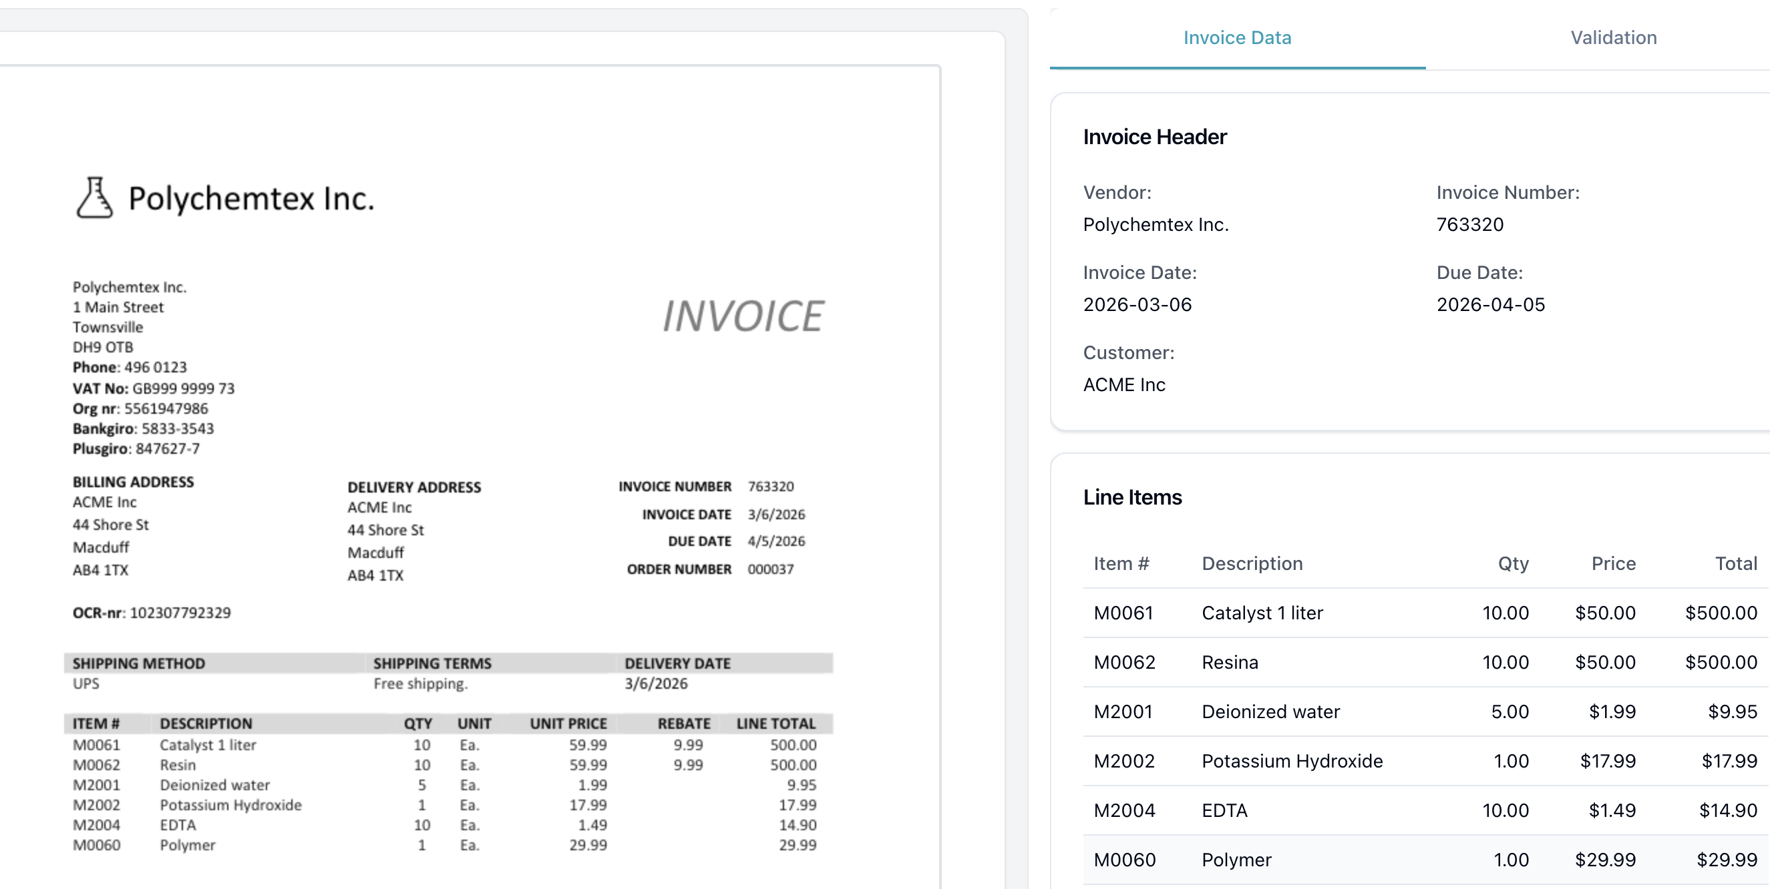This screenshot has height=889, width=1770.
Task: Click the Qty column header in Line Items
Action: (x=1513, y=563)
